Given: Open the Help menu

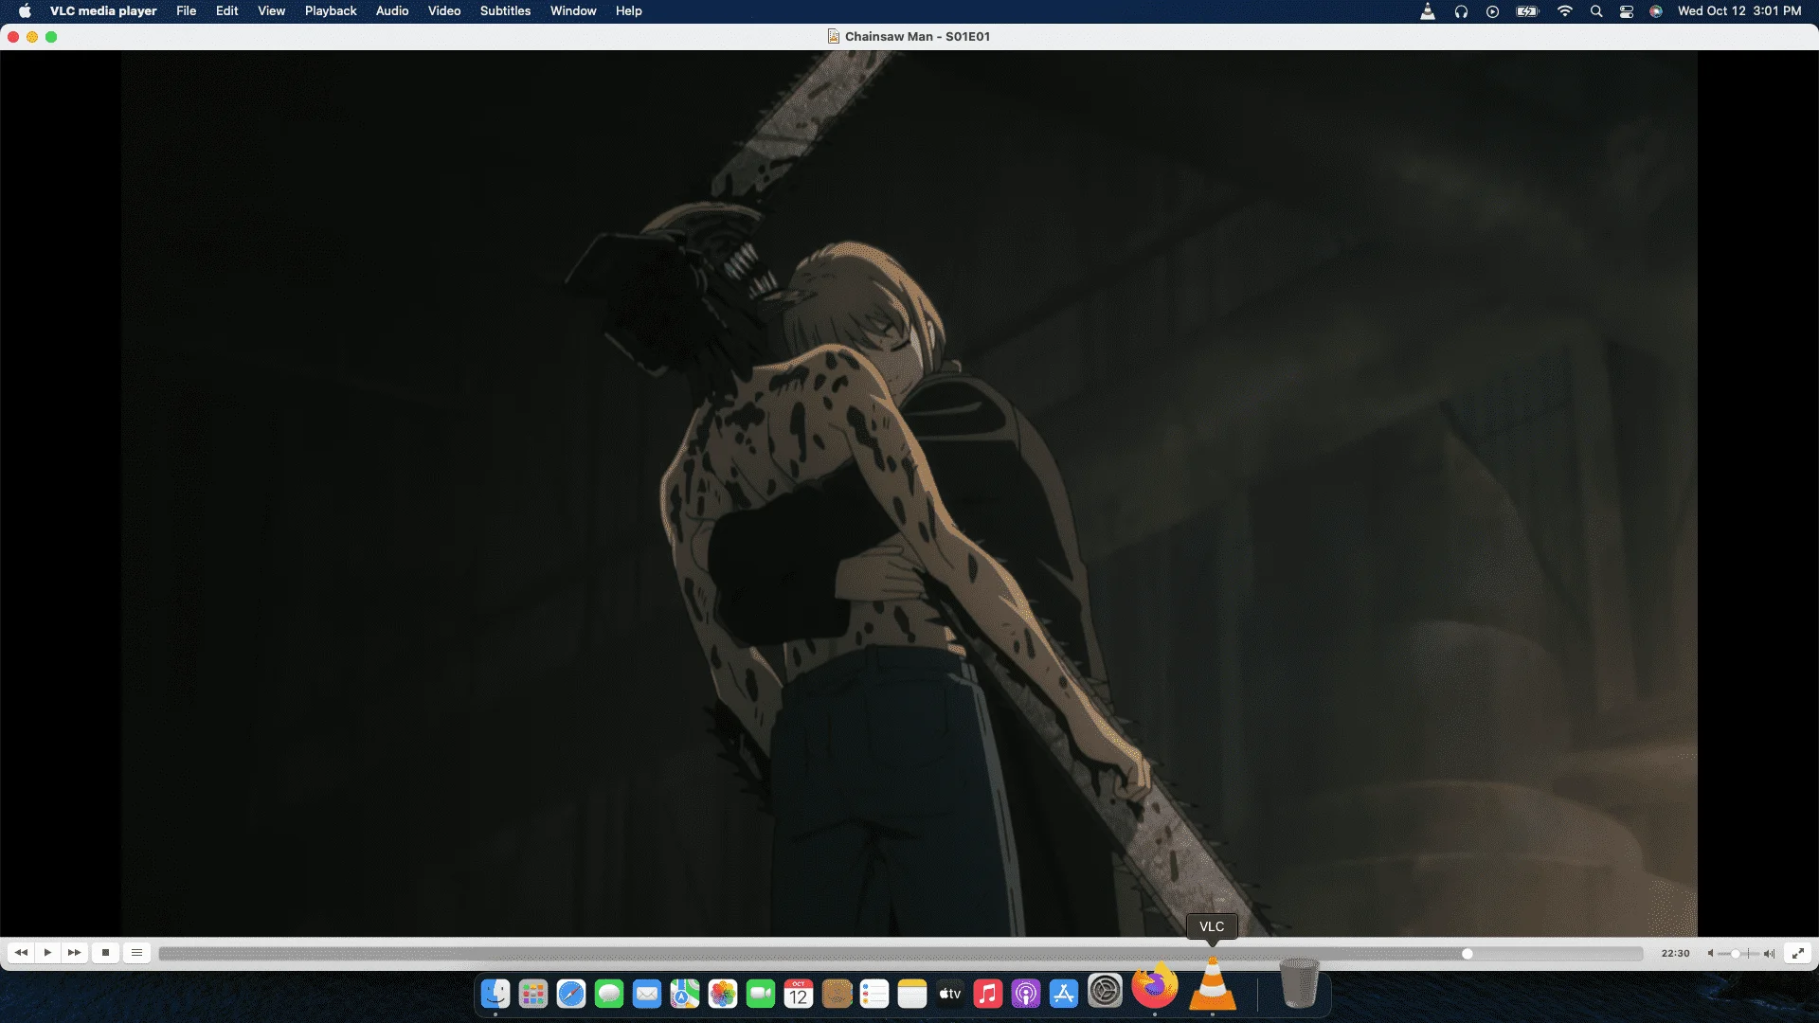Looking at the screenshot, I should click(x=629, y=11).
